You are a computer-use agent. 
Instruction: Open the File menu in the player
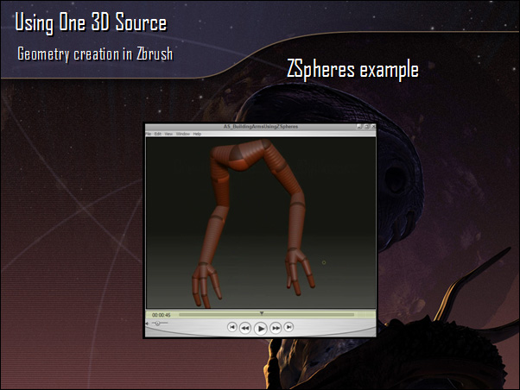tap(148, 134)
